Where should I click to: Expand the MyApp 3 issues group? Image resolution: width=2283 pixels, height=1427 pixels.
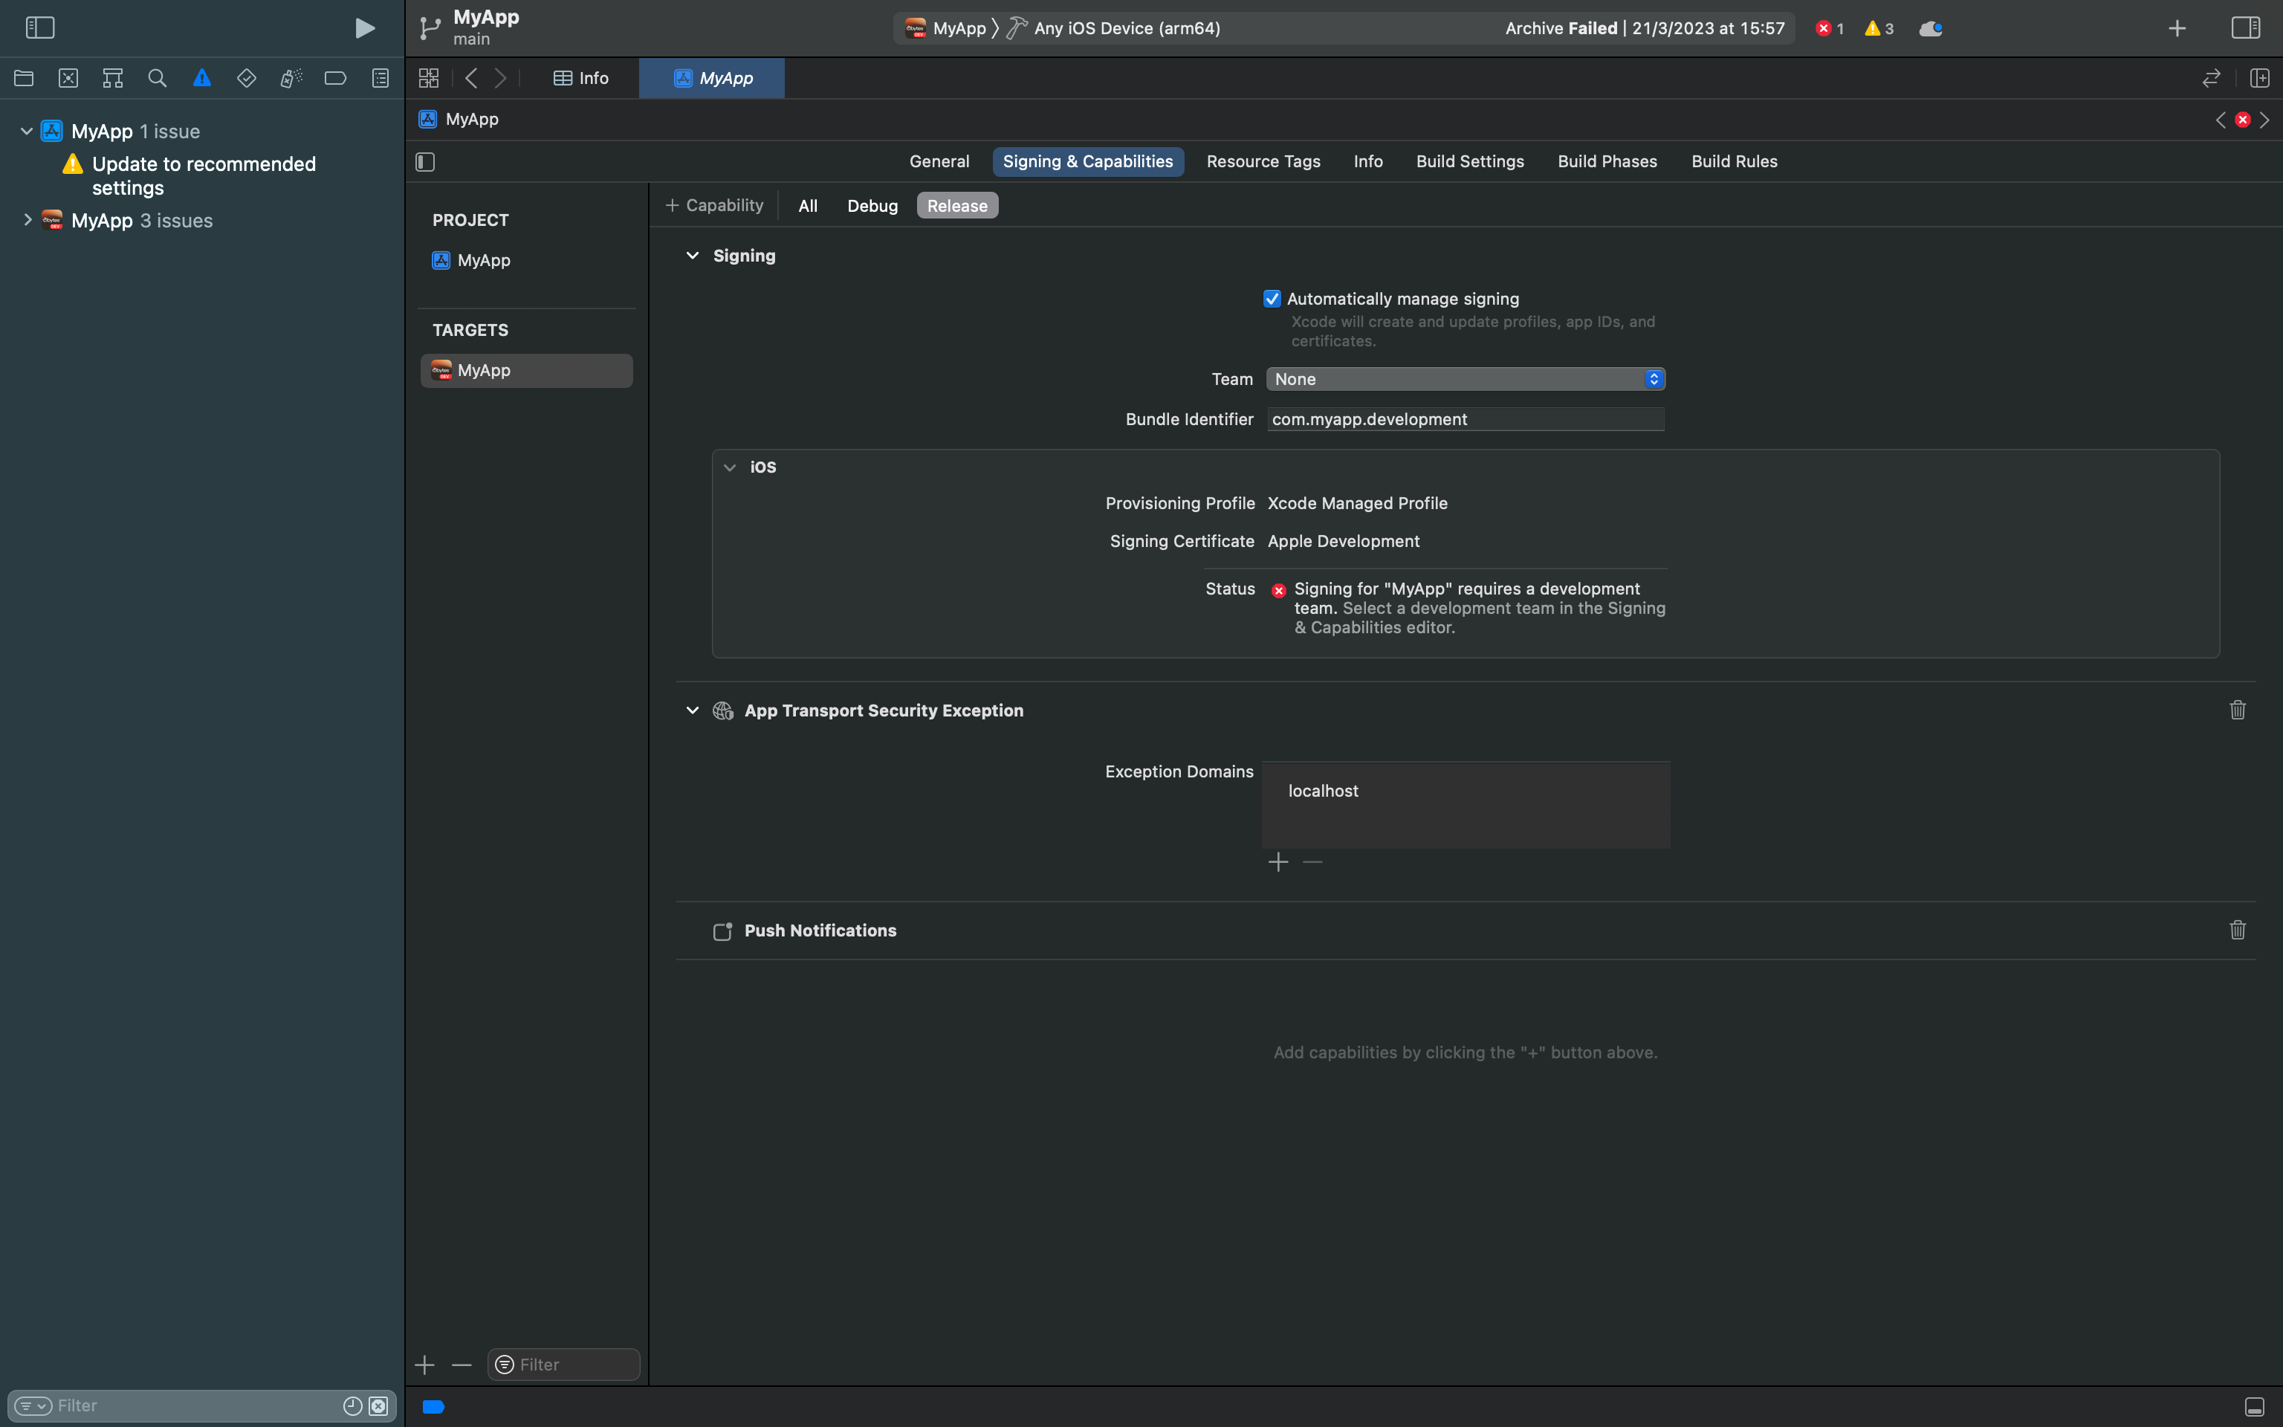tap(27, 220)
